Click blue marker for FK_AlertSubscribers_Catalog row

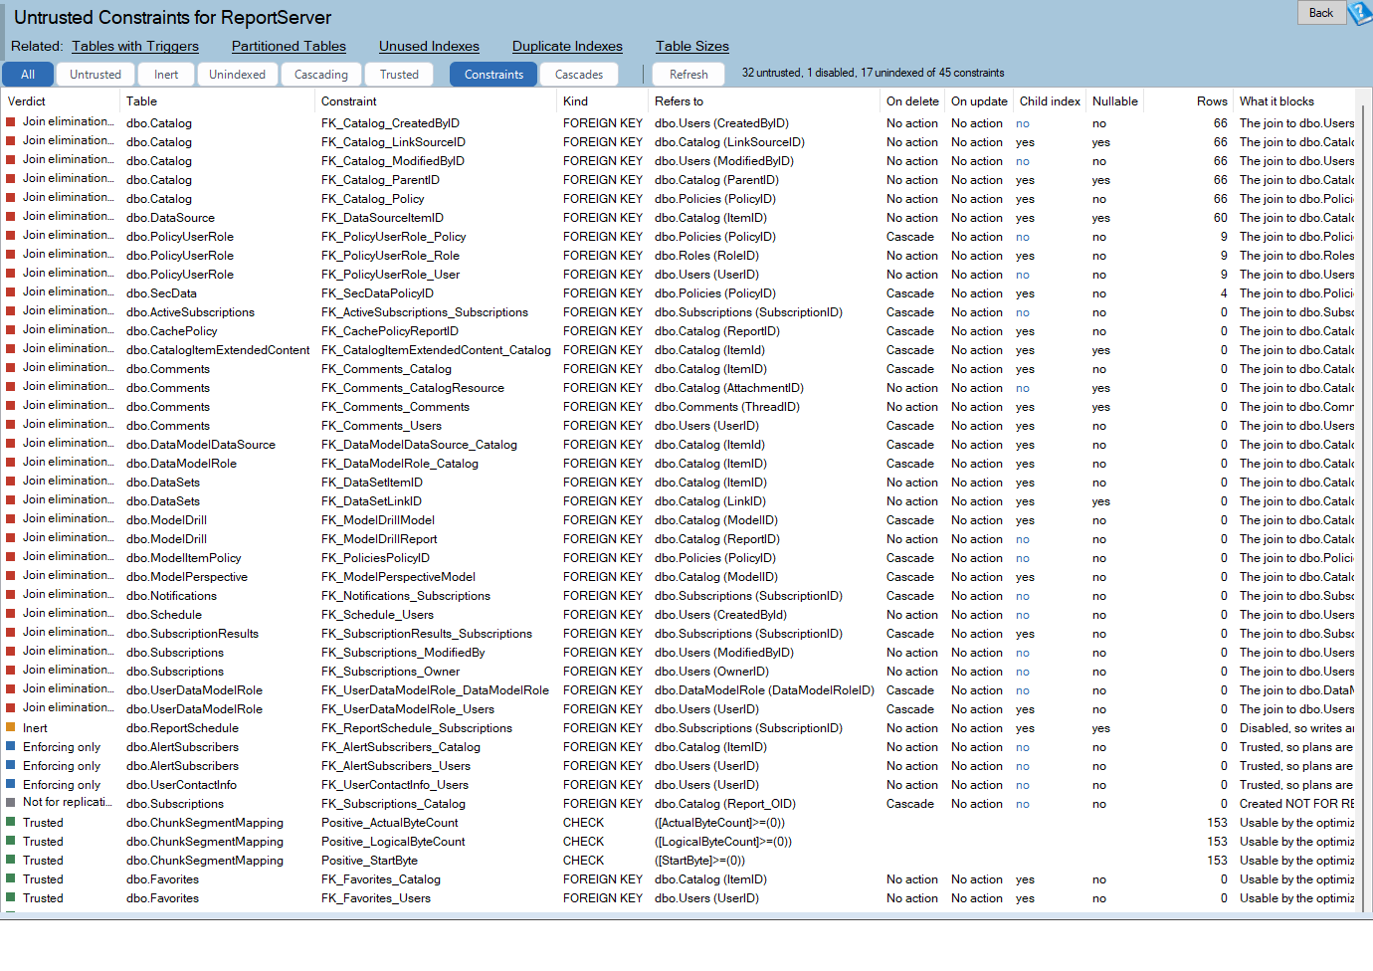11,747
